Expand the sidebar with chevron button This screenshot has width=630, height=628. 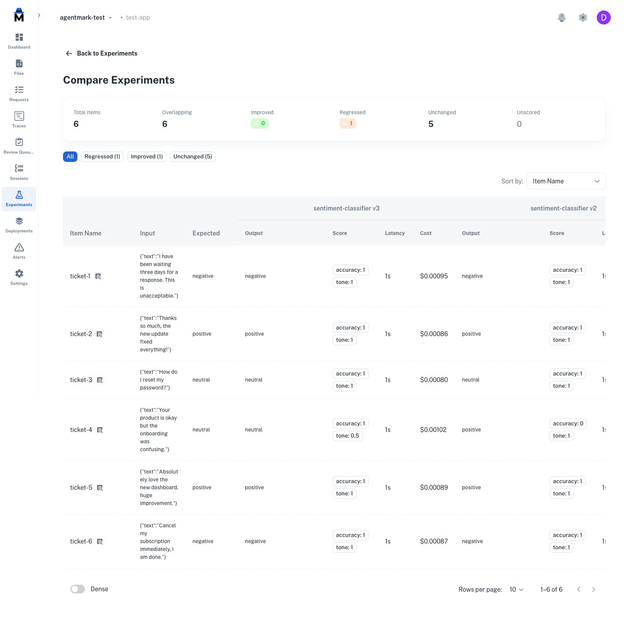coord(39,15)
